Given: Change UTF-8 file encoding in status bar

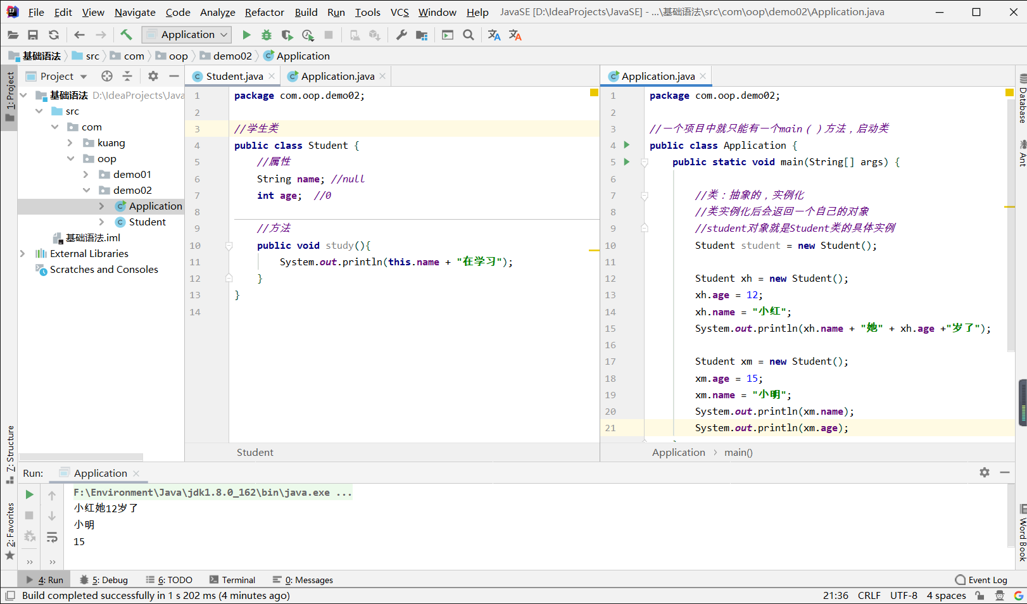Looking at the screenshot, I should pos(904,595).
